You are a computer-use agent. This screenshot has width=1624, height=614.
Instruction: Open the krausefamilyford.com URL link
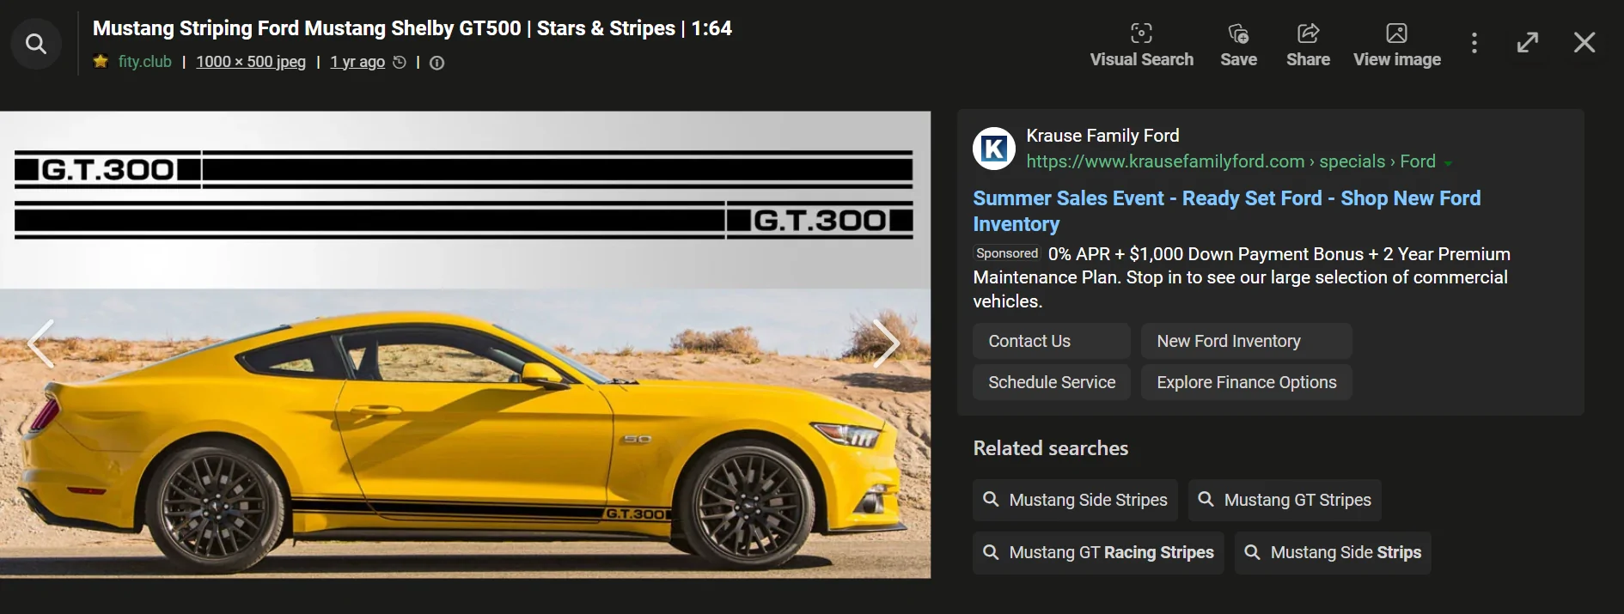[1230, 161]
